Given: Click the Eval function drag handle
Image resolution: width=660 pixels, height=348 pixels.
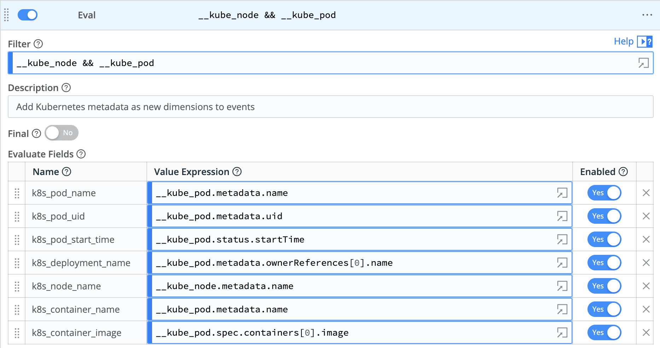Looking at the screenshot, I should [6, 15].
